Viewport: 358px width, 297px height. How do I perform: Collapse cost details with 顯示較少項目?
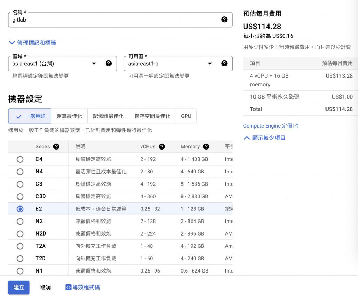pos(264,138)
